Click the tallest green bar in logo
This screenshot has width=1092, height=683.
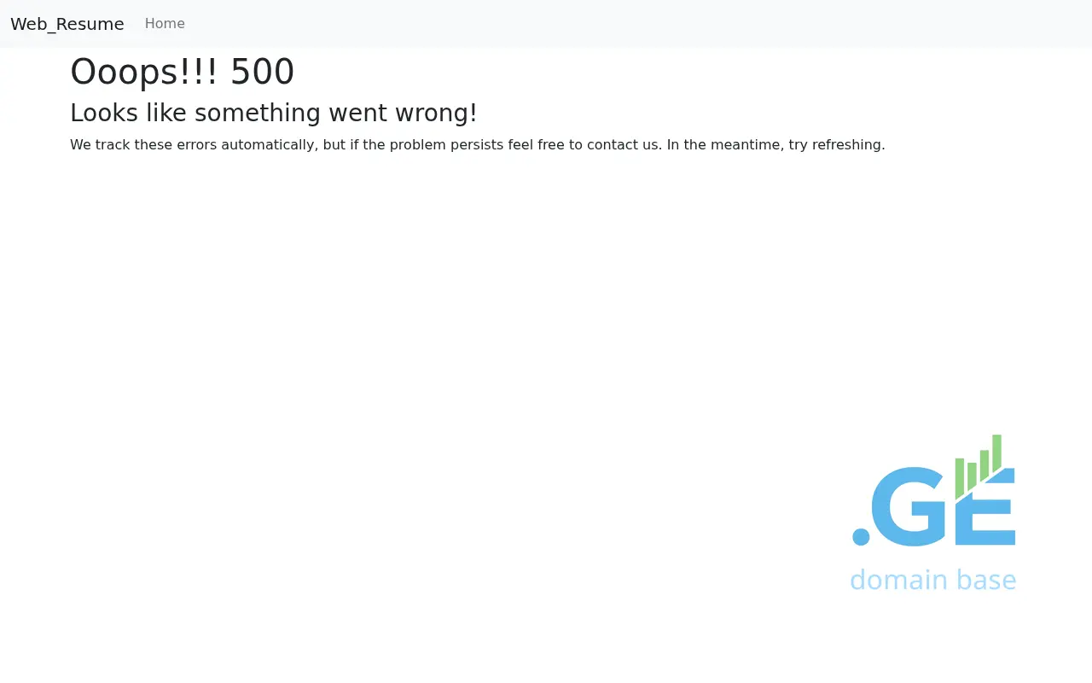[x=996, y=452]
